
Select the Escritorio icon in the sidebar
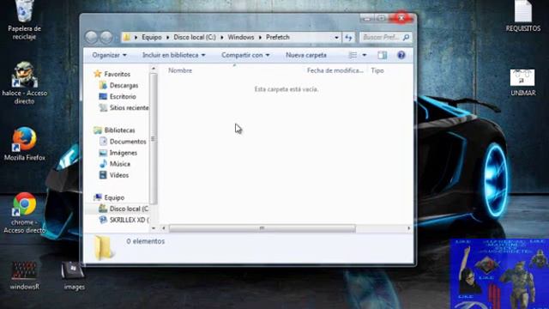[x=103, y=96]
